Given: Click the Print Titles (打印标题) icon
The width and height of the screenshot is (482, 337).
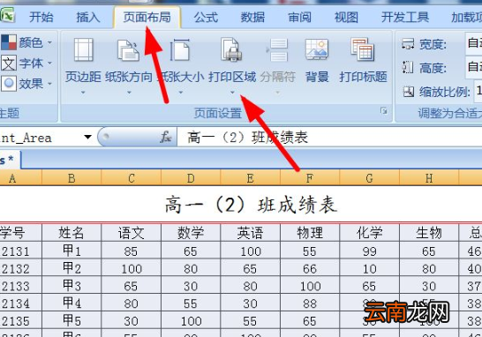Looking at the screenshot, I should click(x=363, y=49).
